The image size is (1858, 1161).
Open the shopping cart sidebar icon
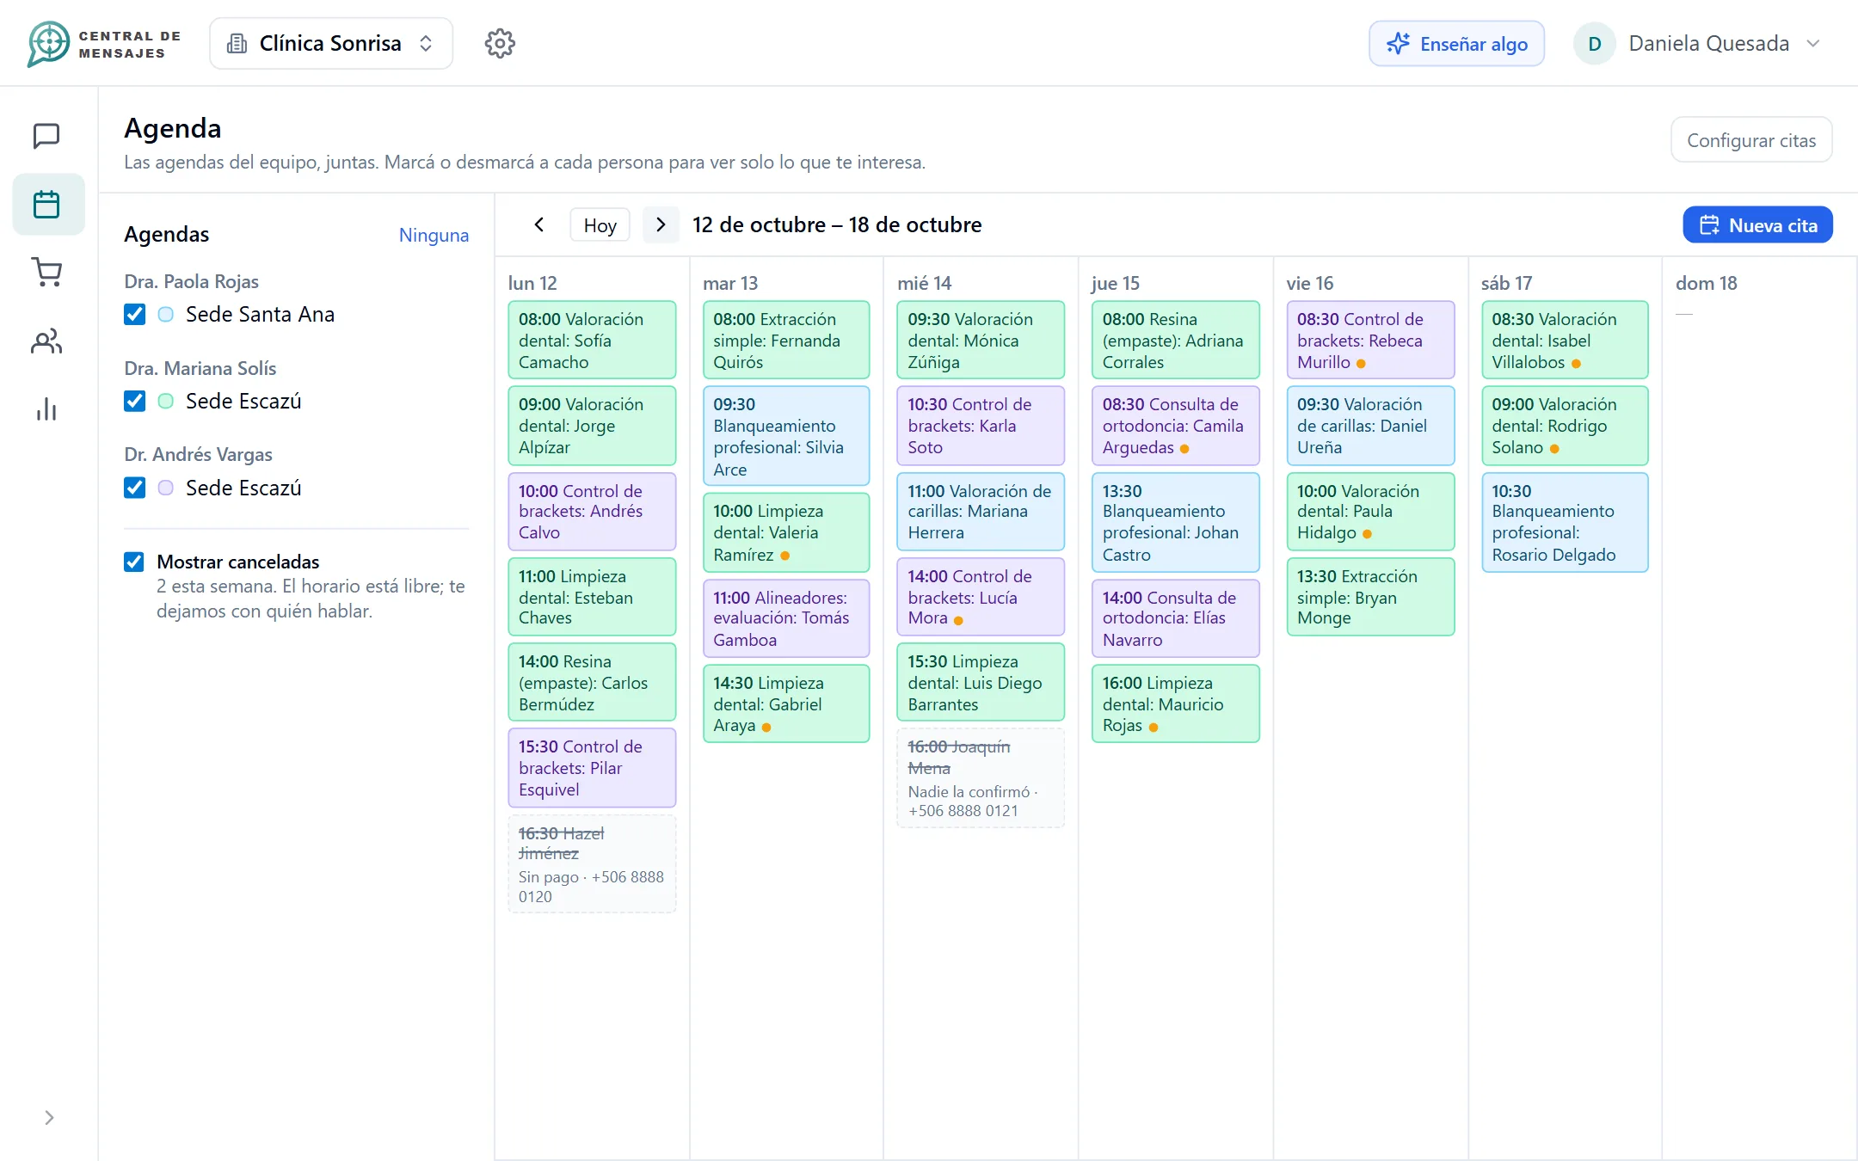[46, 273]
